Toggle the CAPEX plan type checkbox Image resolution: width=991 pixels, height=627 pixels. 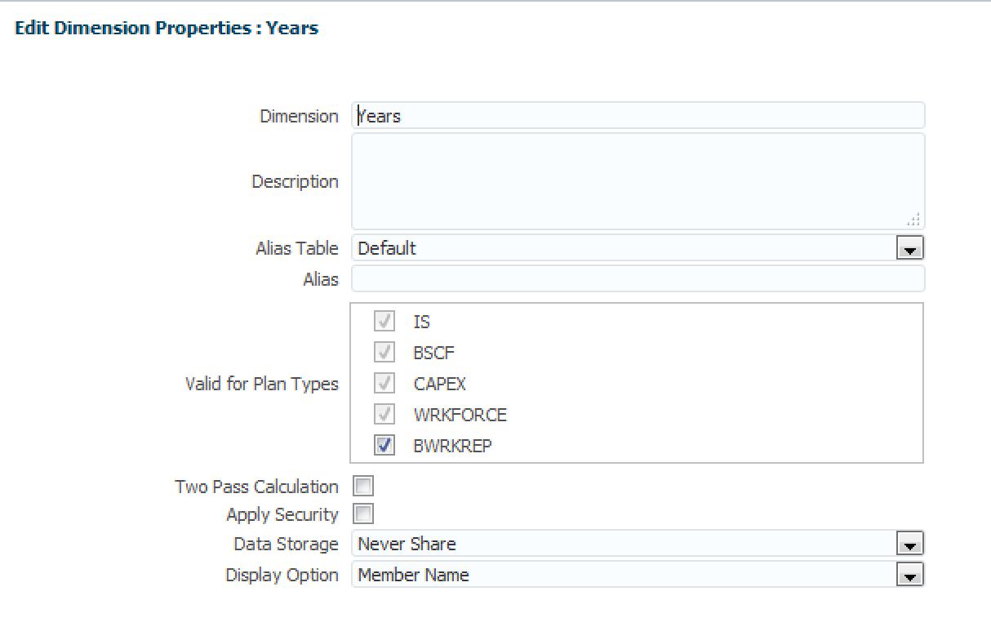pyautogui.click(x=384, y=384)
